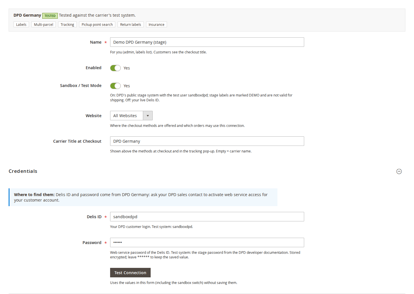Click the Password field label
The height and width of the screenshot is (294, 414).
[x=92, y=243]
